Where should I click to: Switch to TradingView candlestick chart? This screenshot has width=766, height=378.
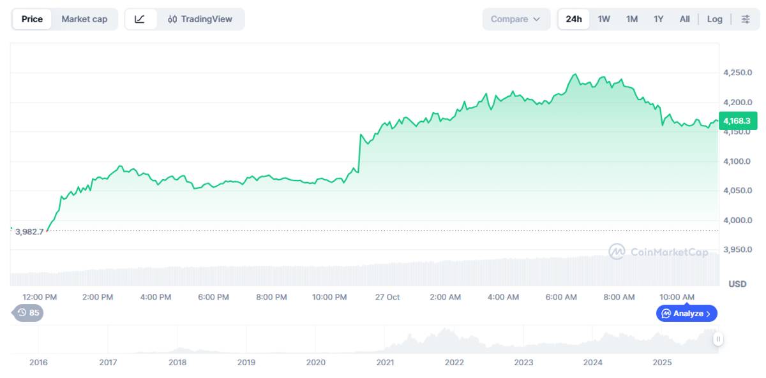click(x=199, y=19)
